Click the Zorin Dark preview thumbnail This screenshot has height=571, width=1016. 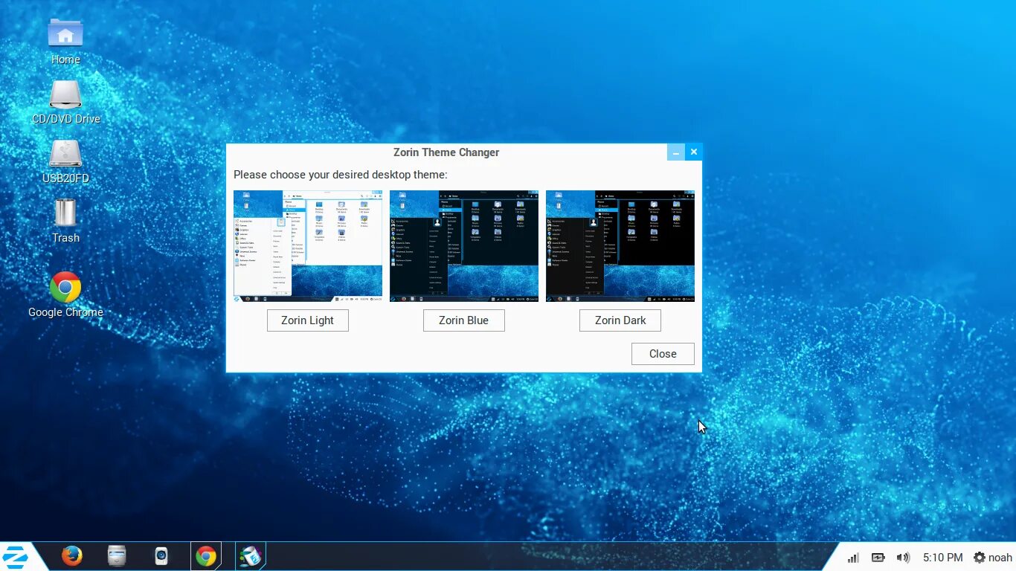tap(620, 246)
